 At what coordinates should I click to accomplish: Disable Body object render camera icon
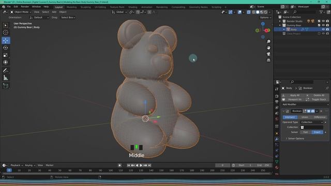[x=327, y=29]
